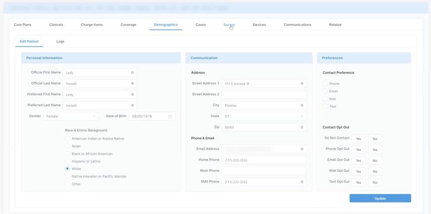The width and height of the screenshot is (431, 214).
Task: Open the Logs sub-tab
Action: coord(60,41)
